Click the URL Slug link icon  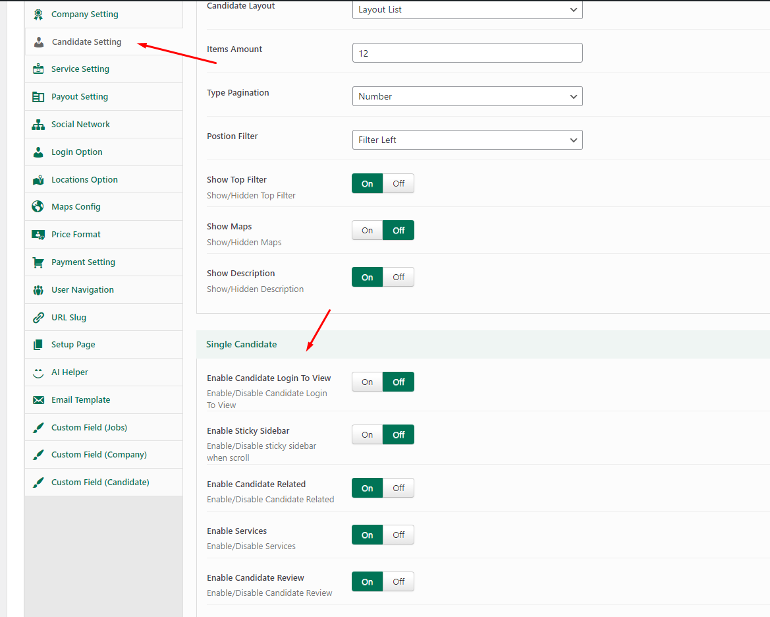click(x=38, y=317)
